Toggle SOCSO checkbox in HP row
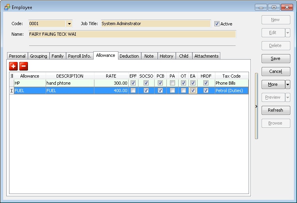This screenshot has width=297, height=203. [x=146, y=83]
